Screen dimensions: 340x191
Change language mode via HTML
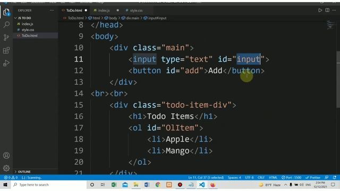(273, 178)
